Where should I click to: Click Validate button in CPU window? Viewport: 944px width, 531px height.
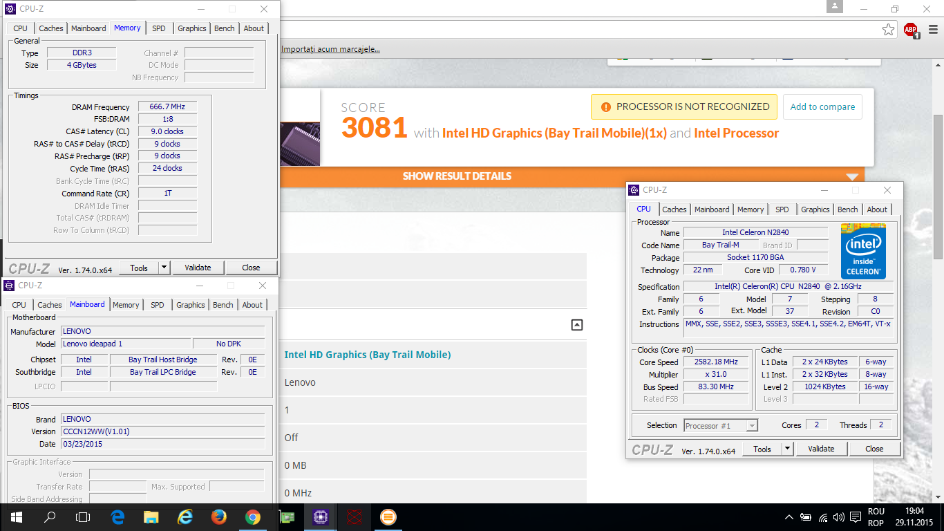pos(821,449)
